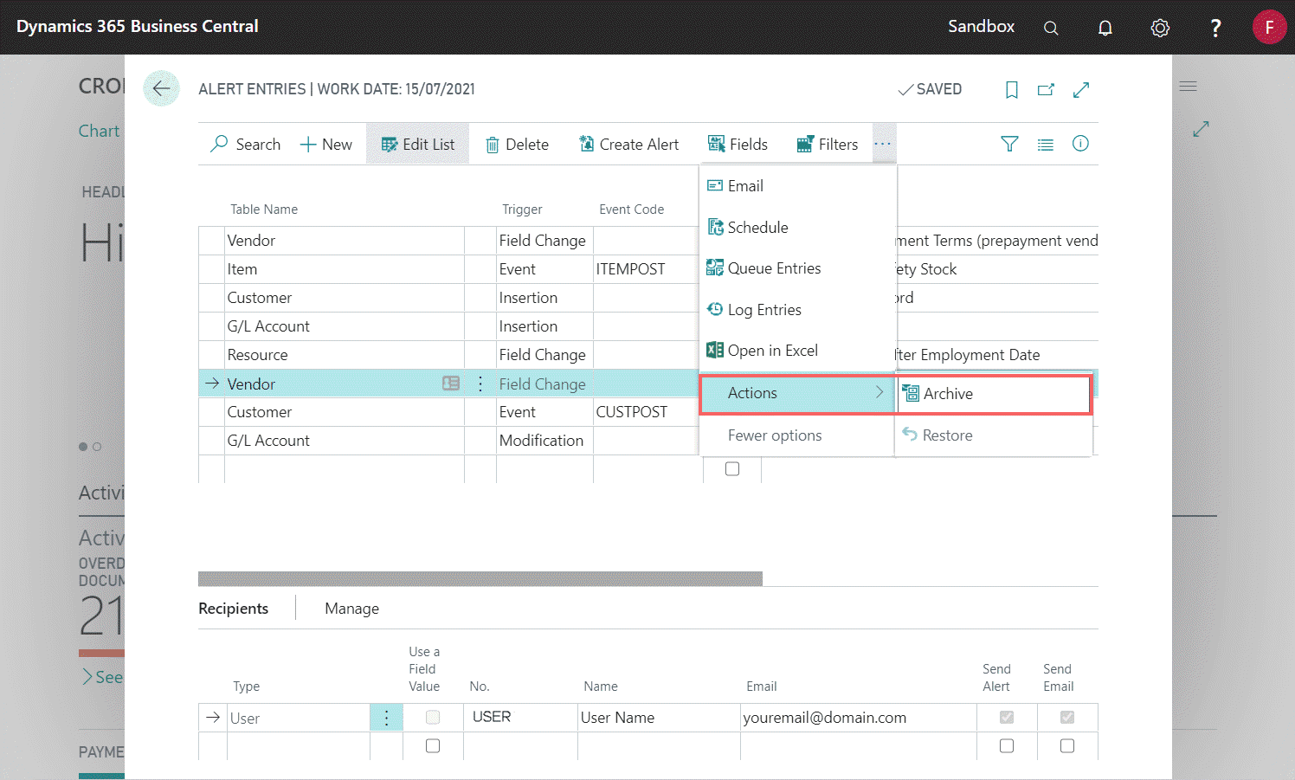Open card icon on selected Vendor row

(x=451, y=384)
